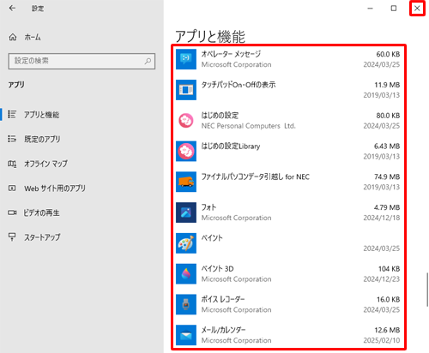This screenshot has height=353, width=429.
Task: Click the 2024/12/18 date on フォト row
Action: [x=382, y=218]
